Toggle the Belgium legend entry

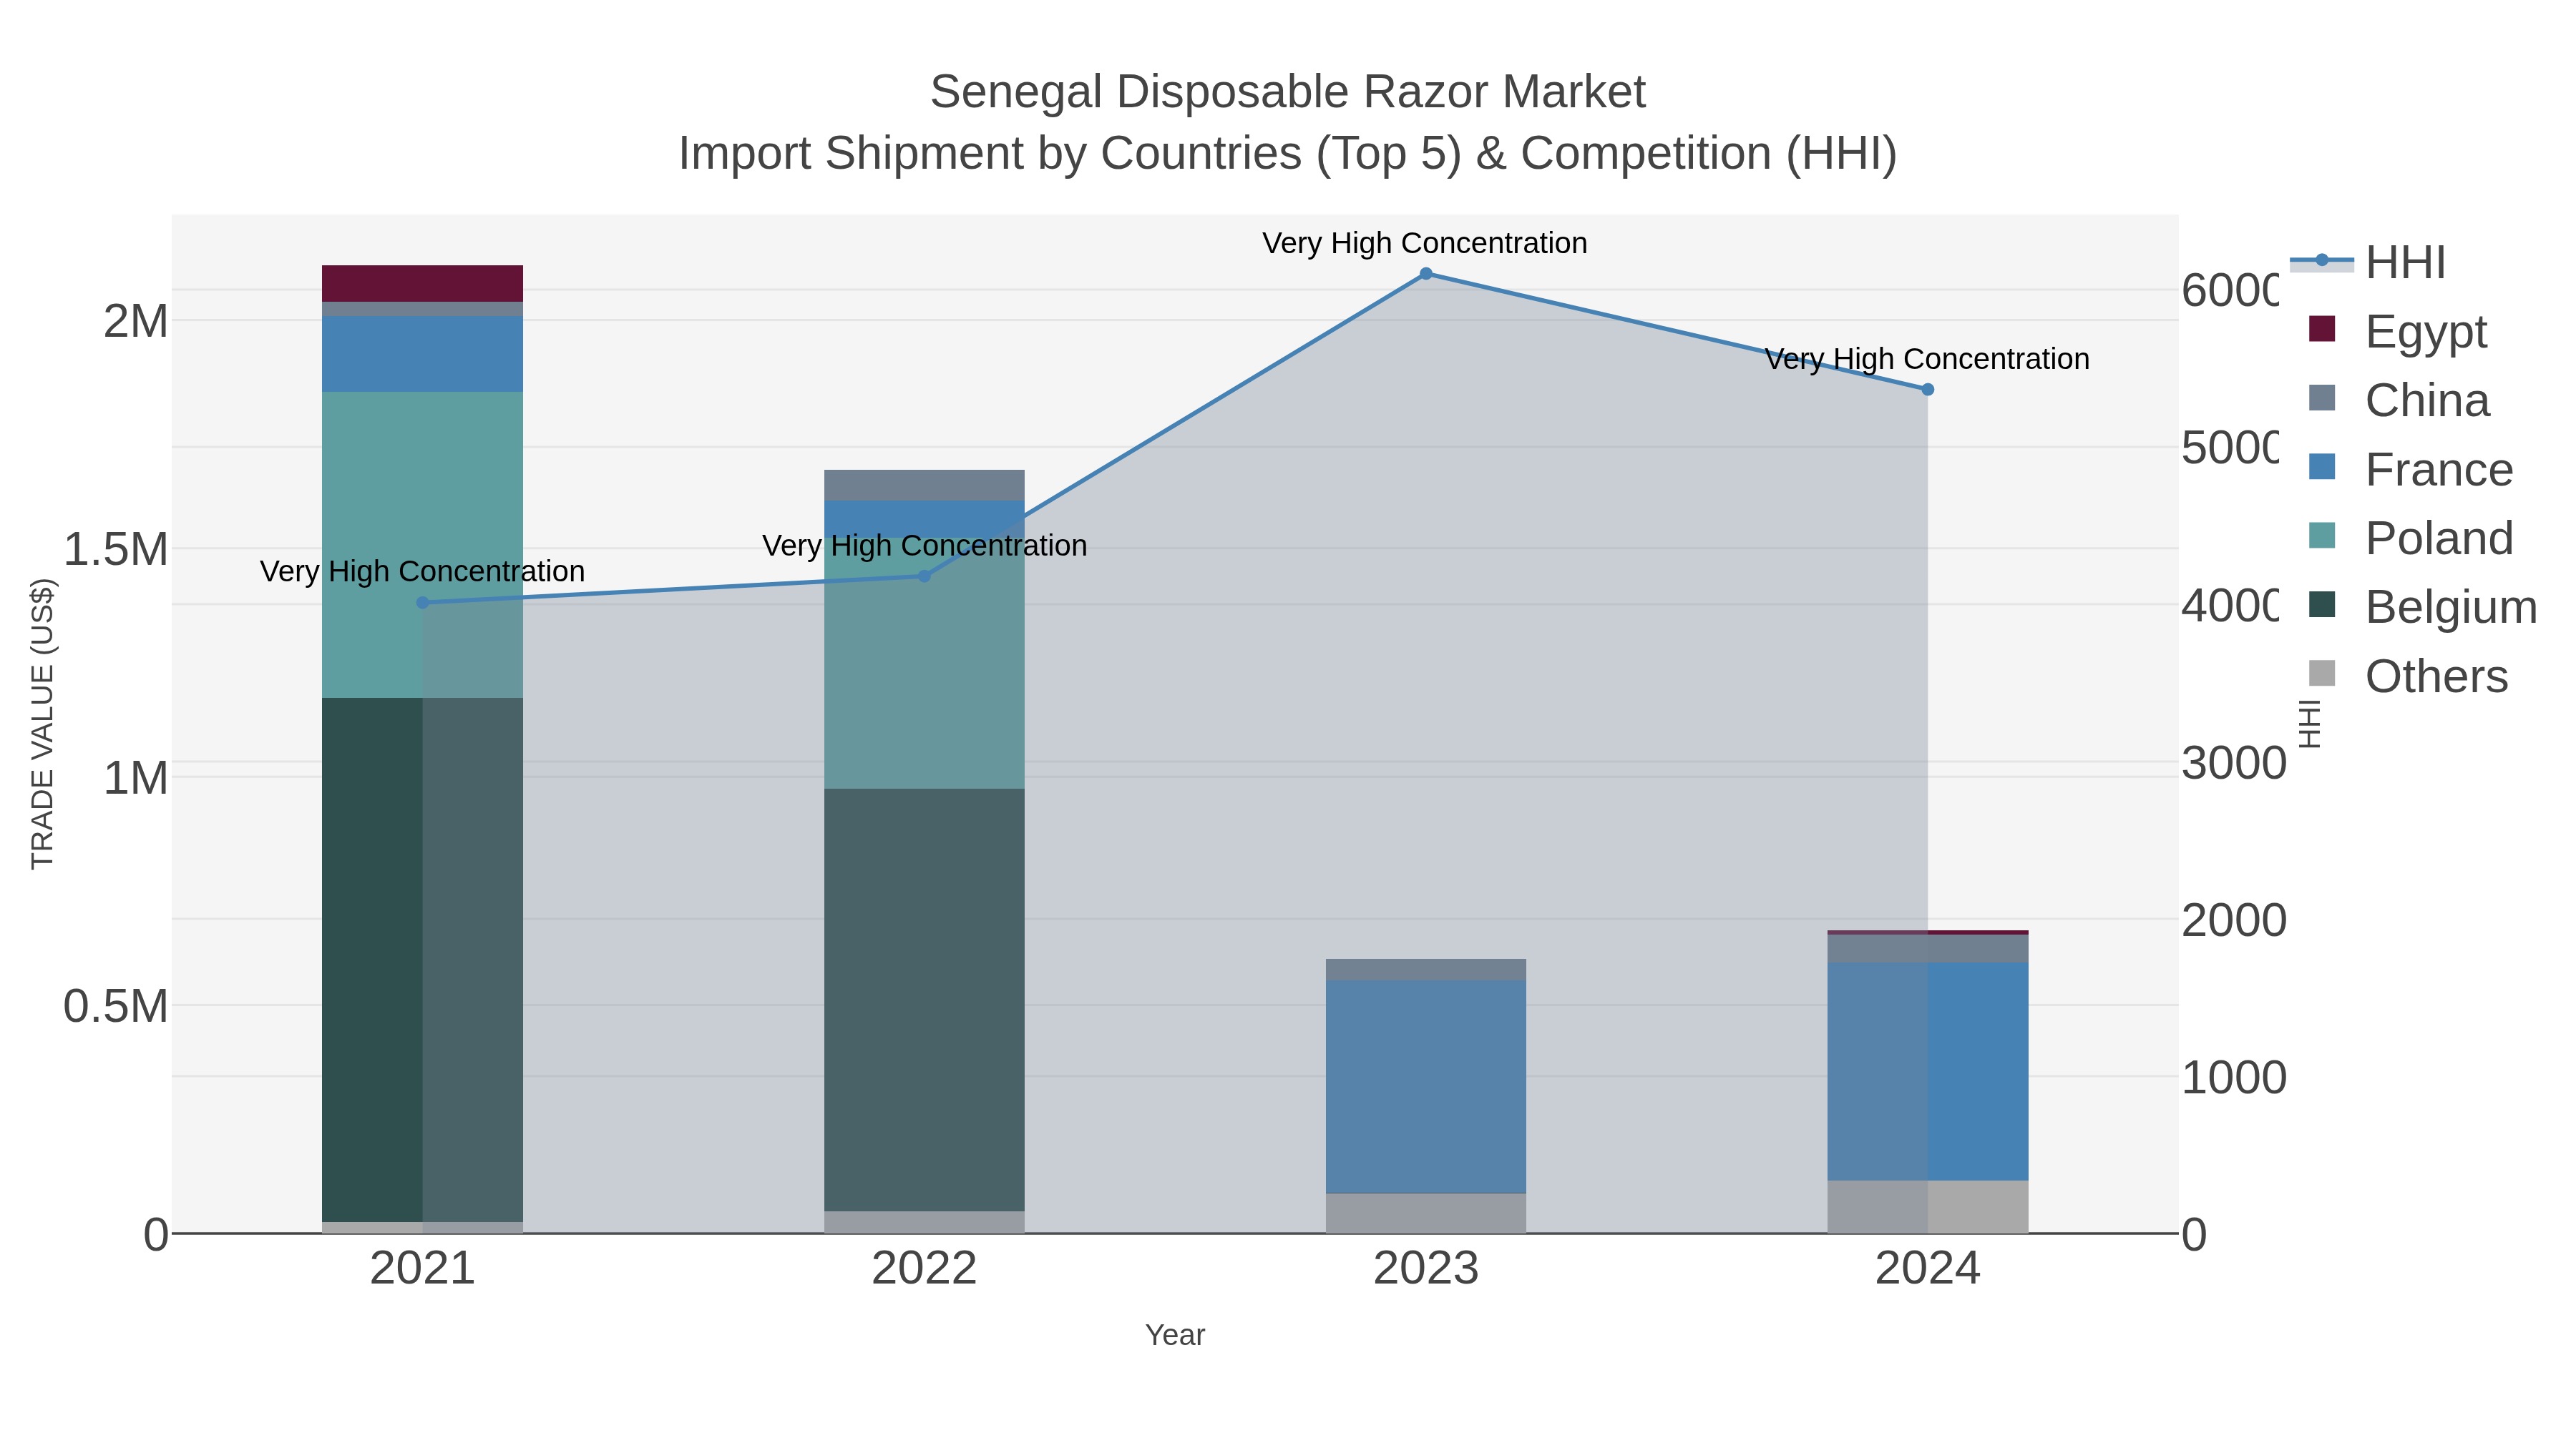(2422, 606)
